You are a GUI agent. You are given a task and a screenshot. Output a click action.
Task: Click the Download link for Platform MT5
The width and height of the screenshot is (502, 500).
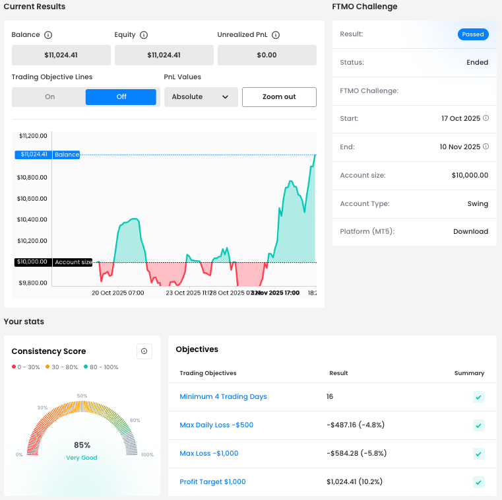(x=470, y=232)
